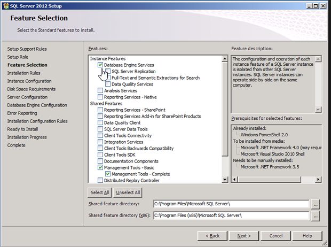Select Installation Rules step

pyautogui.click(x=23, y=73)
